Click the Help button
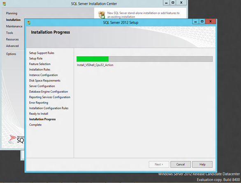241x183 pixels. point(202,165)
